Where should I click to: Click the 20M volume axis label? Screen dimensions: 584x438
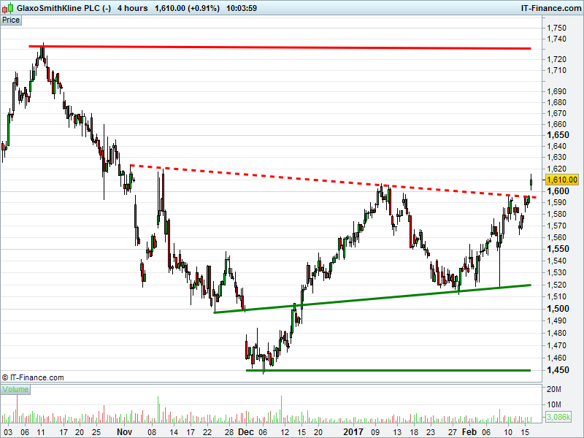coord(554,390)
